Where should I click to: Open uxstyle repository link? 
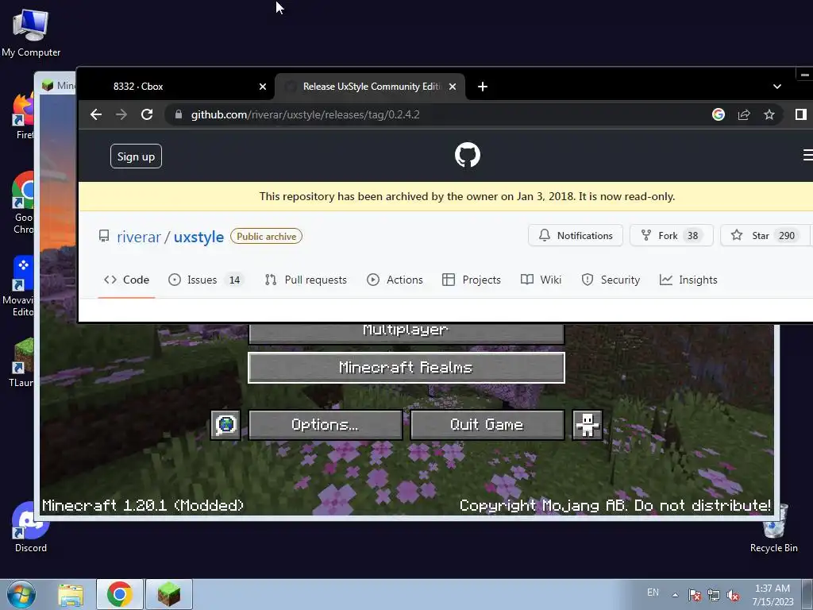coord(198,237)
